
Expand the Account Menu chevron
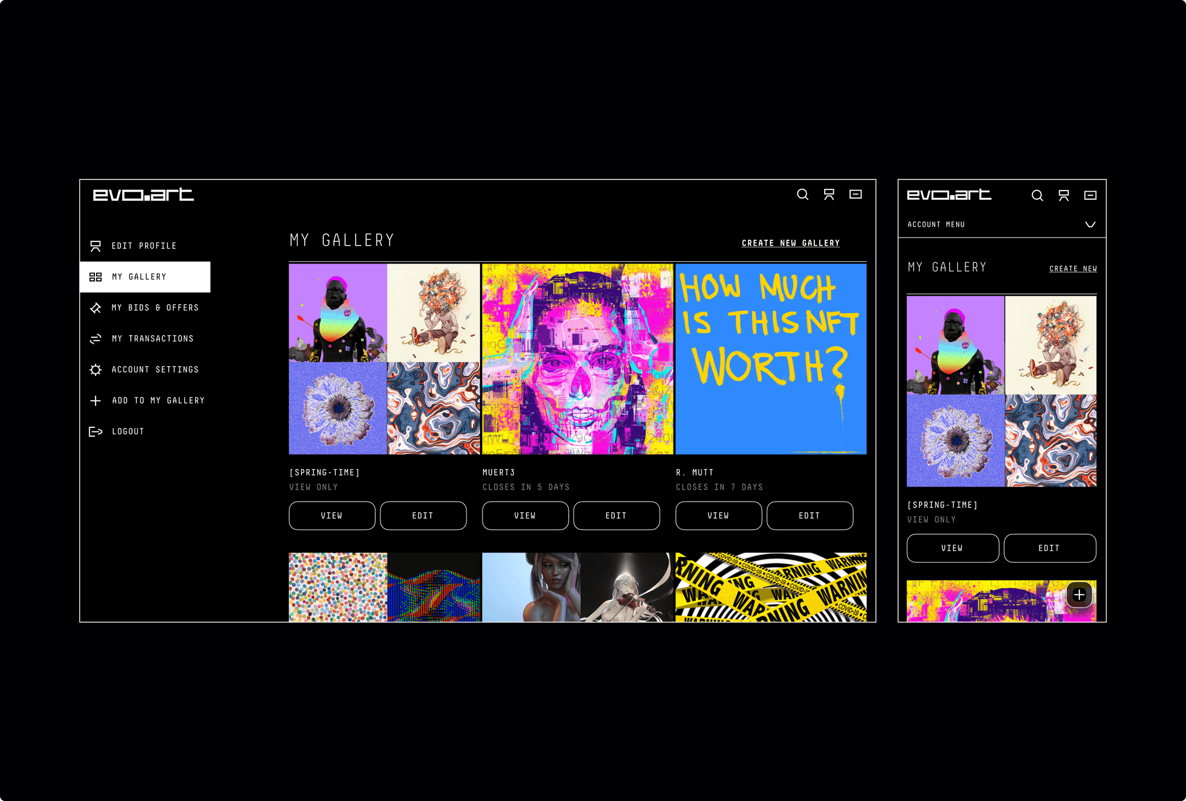pos(1090,225)
